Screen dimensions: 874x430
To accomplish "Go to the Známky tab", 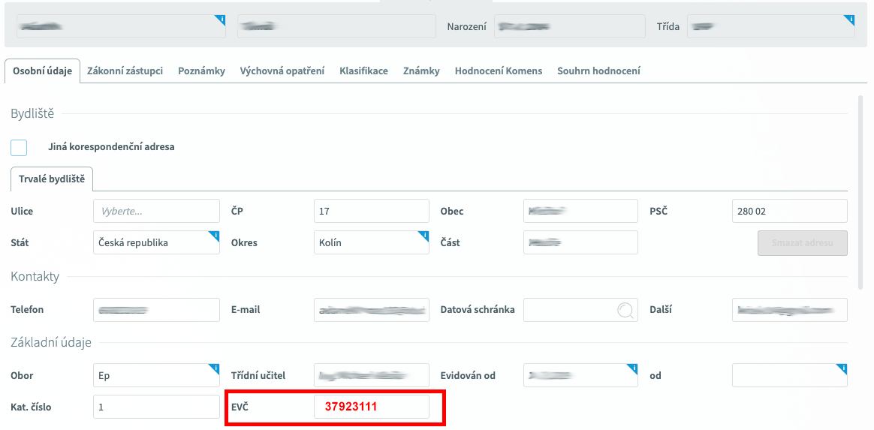I will 421,71.
